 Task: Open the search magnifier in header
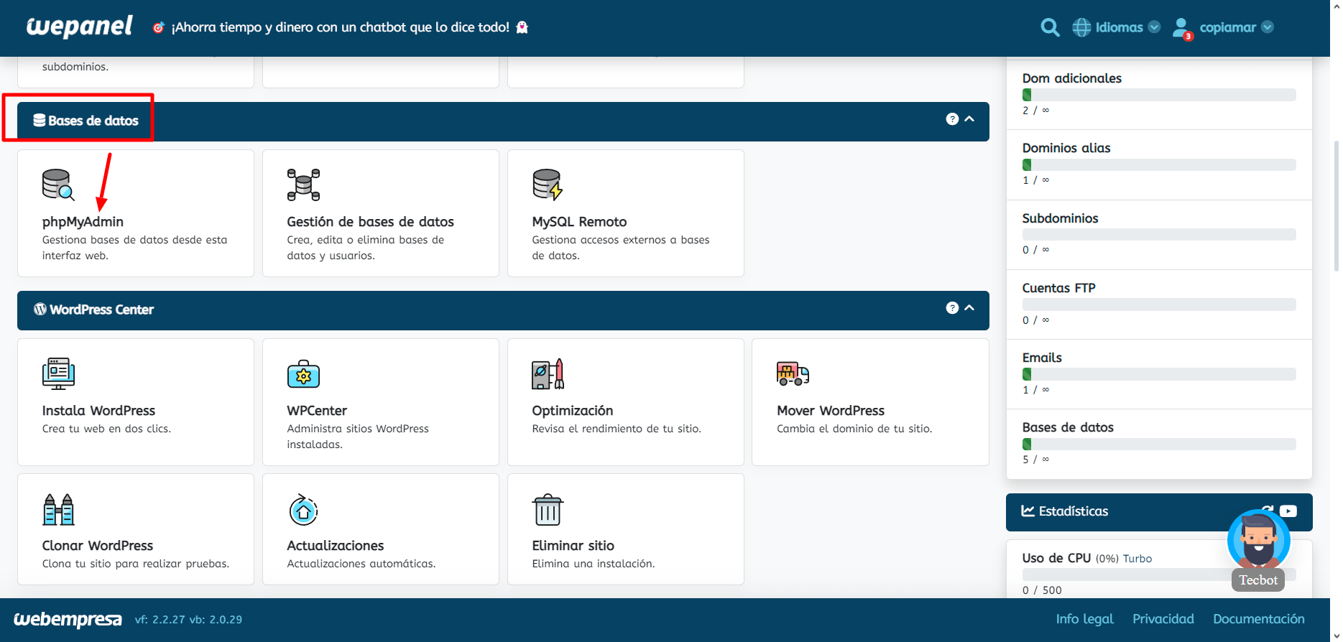(x=1050, y=27)
